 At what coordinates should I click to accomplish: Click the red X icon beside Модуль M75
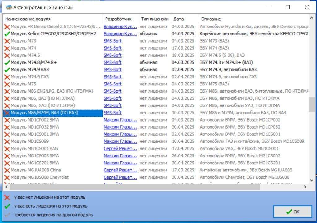coord(7,84)
